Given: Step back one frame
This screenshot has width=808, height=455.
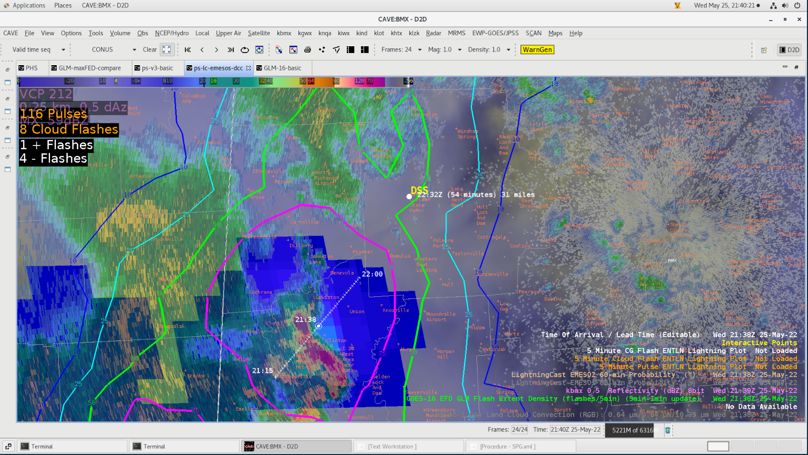Looking at the screenshot, I should 202,49.
